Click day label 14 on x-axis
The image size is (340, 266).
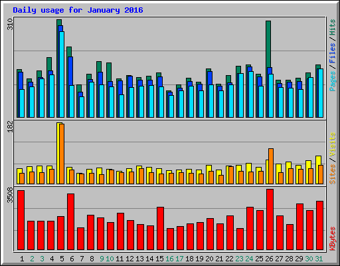(x=149, y=259)
